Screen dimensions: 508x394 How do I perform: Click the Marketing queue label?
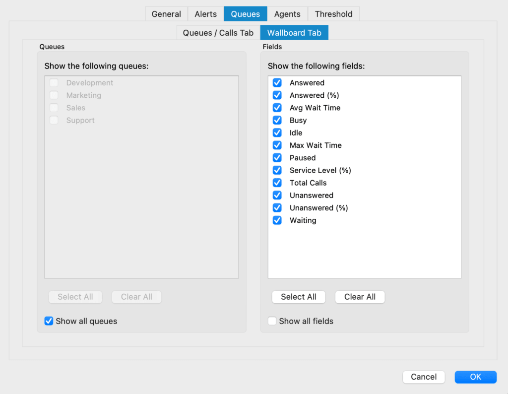pos(83,95)
